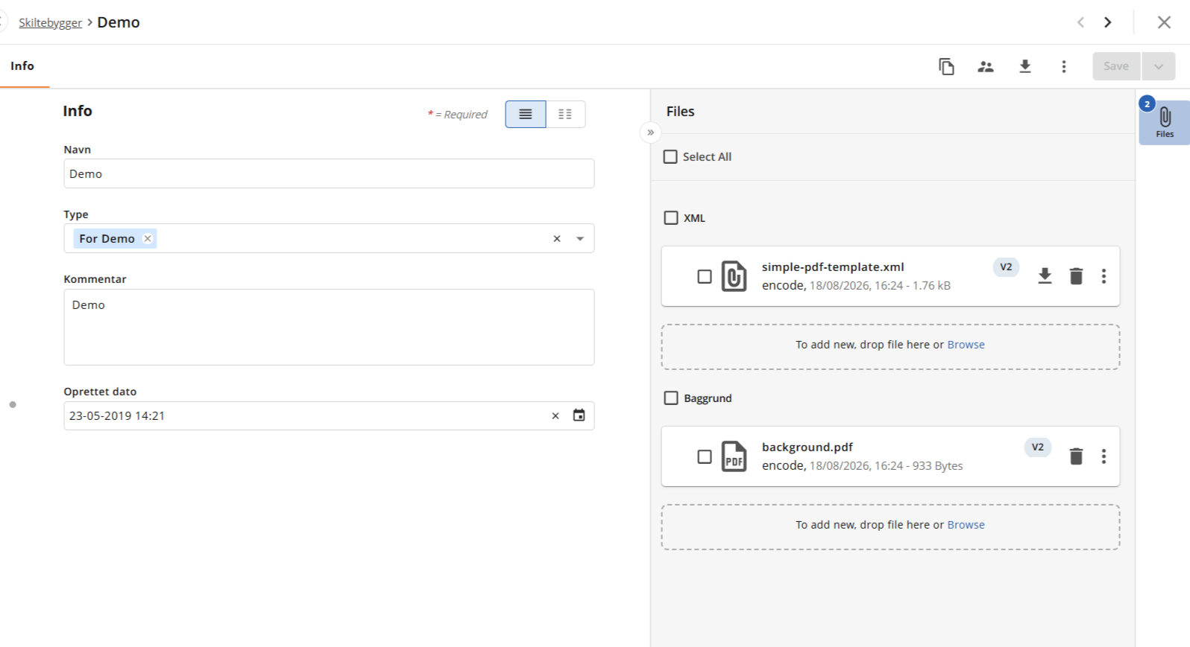Go to next record arrow
The width and height of the screenshot is (1190, 647).
[x=1108, y=22]
